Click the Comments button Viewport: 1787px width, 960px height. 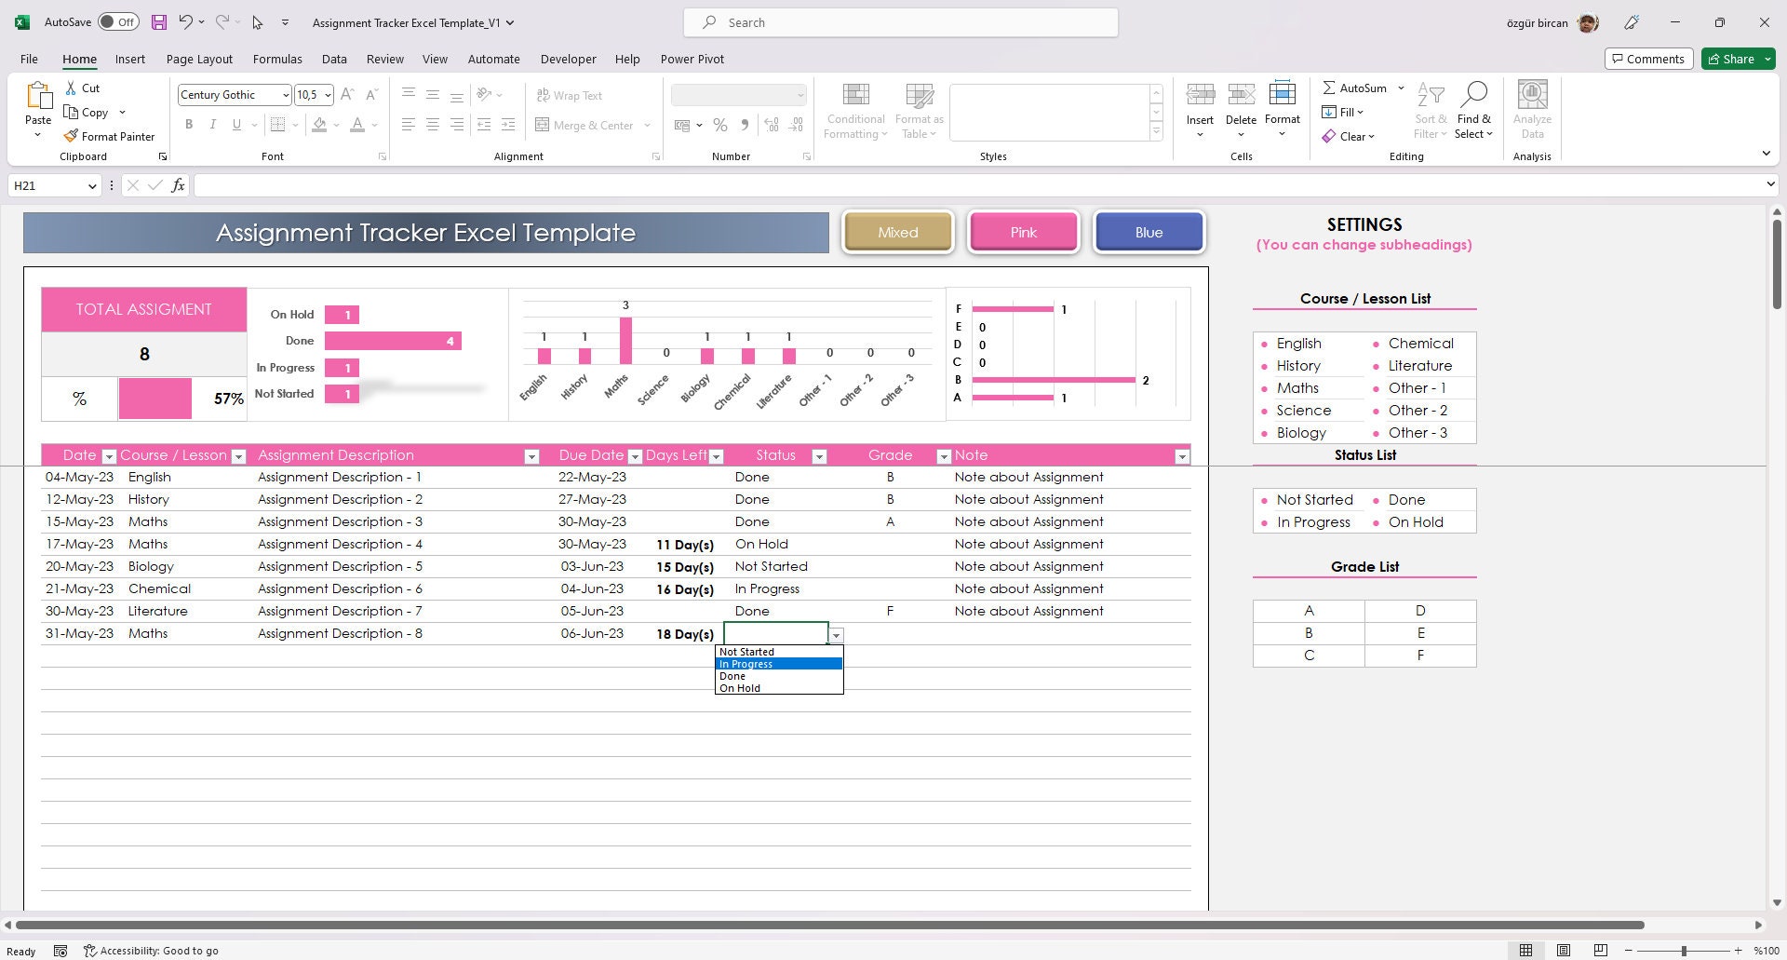(x=1648, y=59)
